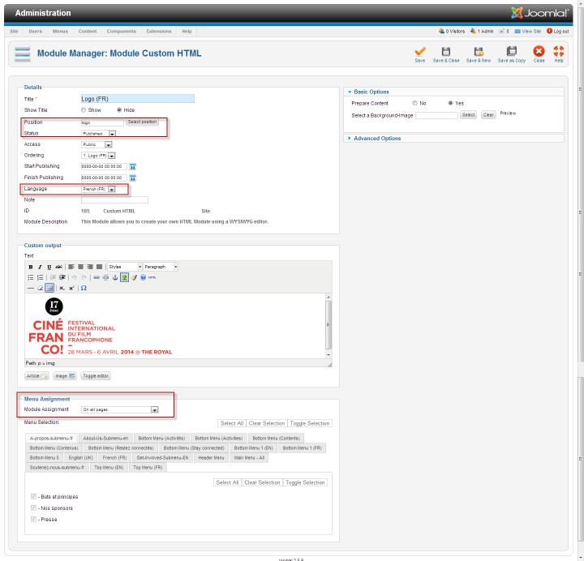584x561 pixels.
Task: Apply superscript formatting
Action: 71,288
